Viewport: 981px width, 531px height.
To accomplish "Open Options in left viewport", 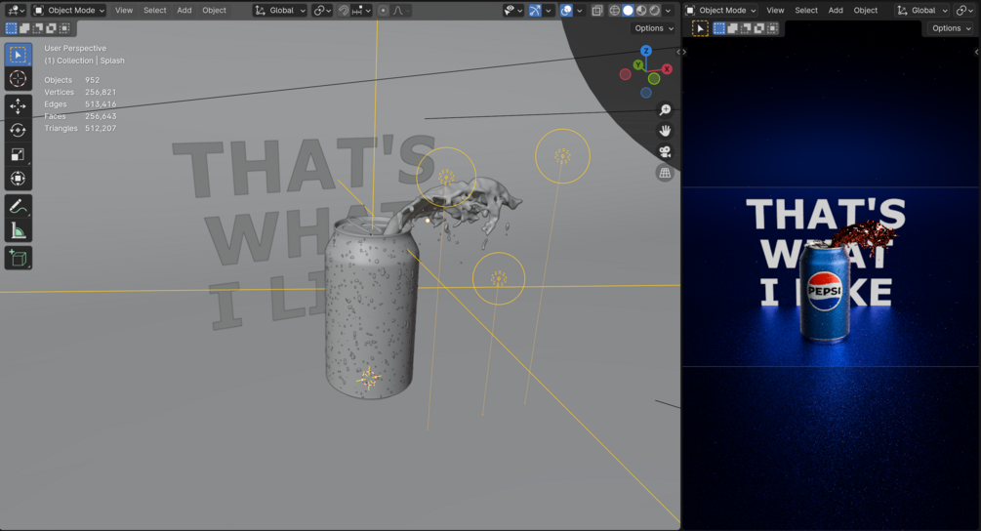I will [x=654, y=28].
